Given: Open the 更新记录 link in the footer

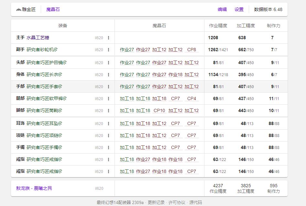Looking at the screenshot, I should pyautogui.click(x=156, y=202).
